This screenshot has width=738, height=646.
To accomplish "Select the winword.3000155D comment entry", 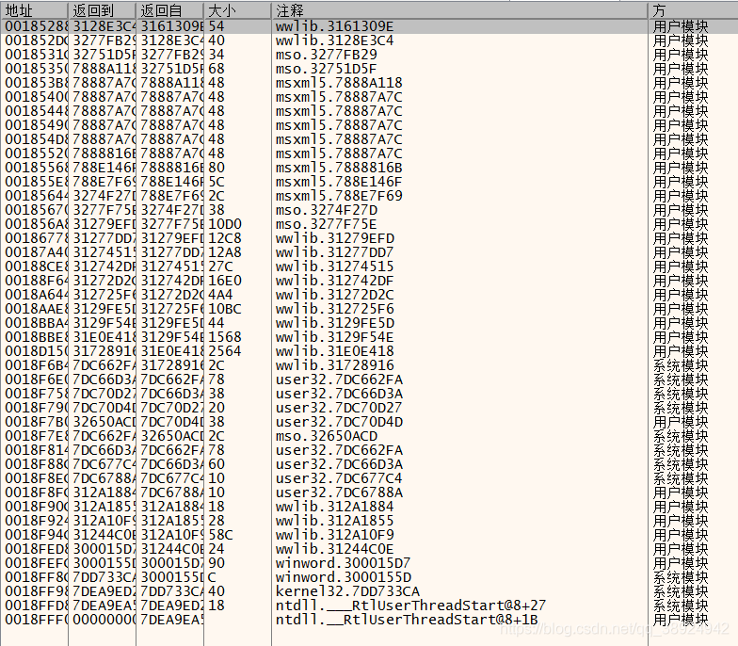I will pyautogui.click(x=343, y=577).
